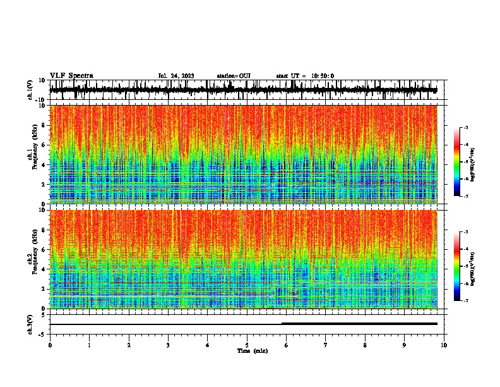Click the "8" tick on the time axis
500x387 pixels.
pos(365,345)
